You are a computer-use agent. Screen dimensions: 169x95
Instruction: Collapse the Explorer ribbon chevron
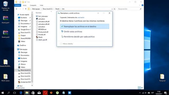(140, 5)
